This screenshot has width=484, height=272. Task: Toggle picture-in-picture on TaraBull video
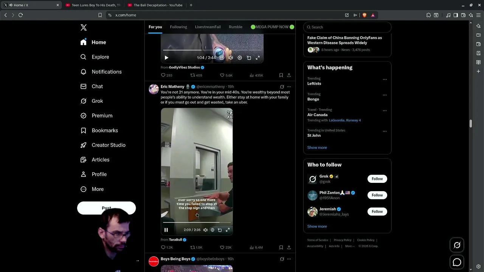pyautogui.click(x=220, y=230)
